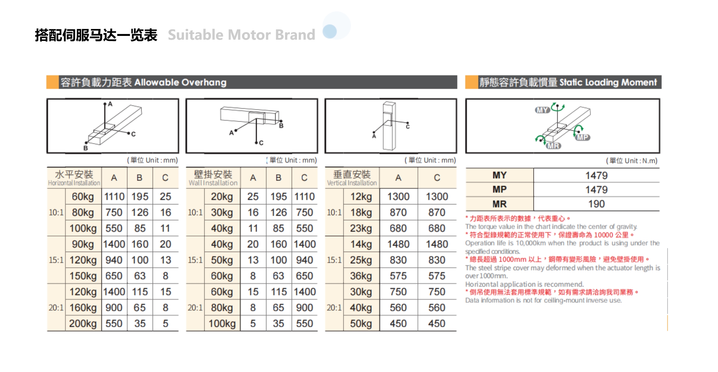Click the title '搭配伺服马达一览表'
This screenshot has height=372, width=718.
point(96,35)
